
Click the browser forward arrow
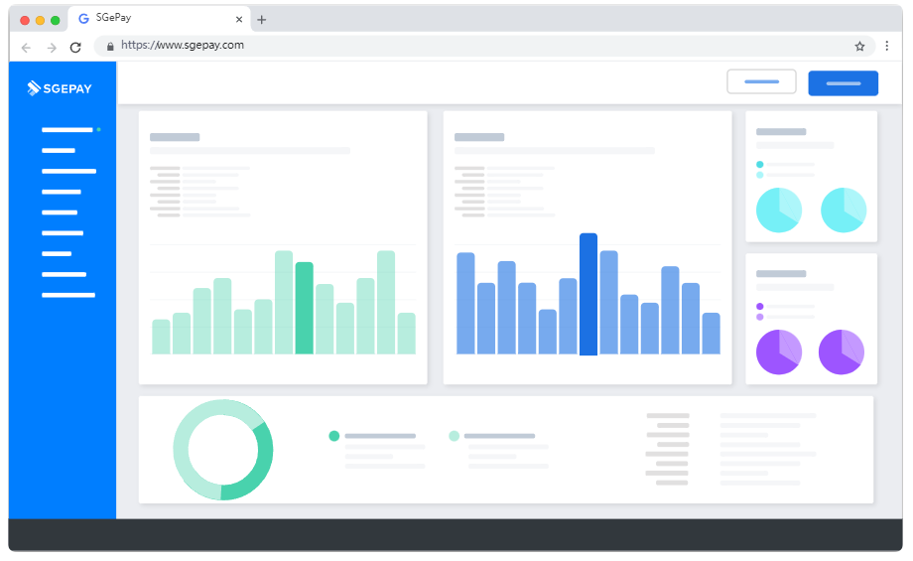pyautogui.click(x=52, y=47)
